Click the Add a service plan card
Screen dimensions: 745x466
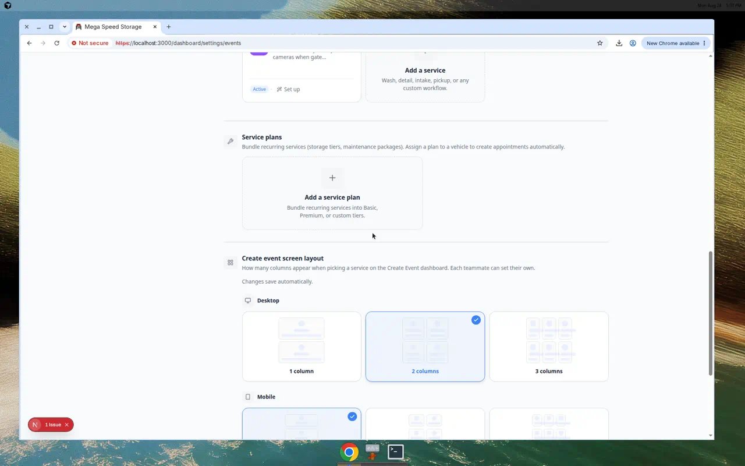tap(332, 193)
